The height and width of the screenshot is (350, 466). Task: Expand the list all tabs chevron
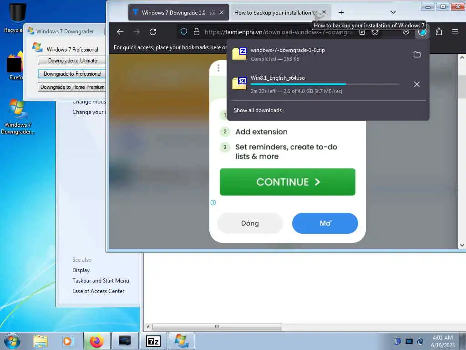point(393,12)
